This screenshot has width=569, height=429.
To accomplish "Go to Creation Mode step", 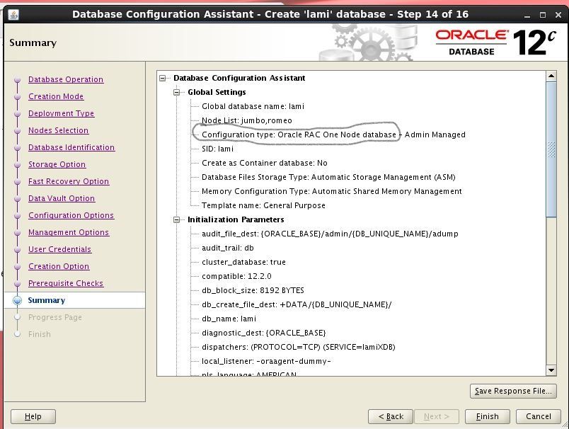I will click(56, 96).
